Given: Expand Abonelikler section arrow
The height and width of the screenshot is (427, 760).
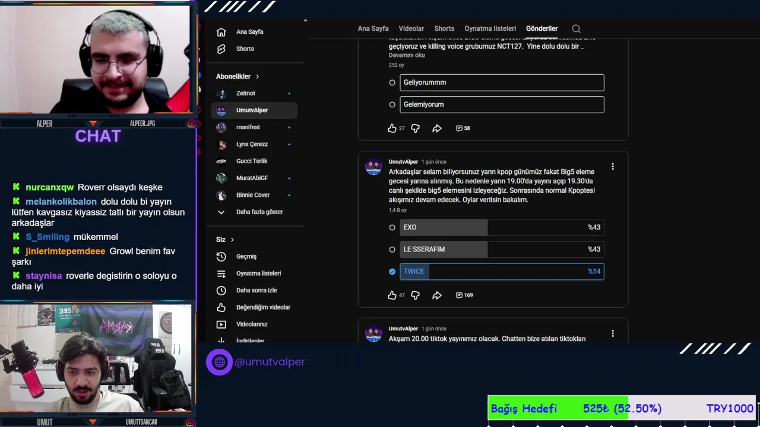Looking at the screenshot, I should point(257,77).
